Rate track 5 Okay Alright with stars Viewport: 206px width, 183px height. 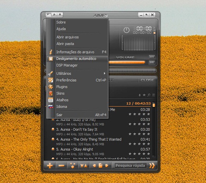pos(139,154)
